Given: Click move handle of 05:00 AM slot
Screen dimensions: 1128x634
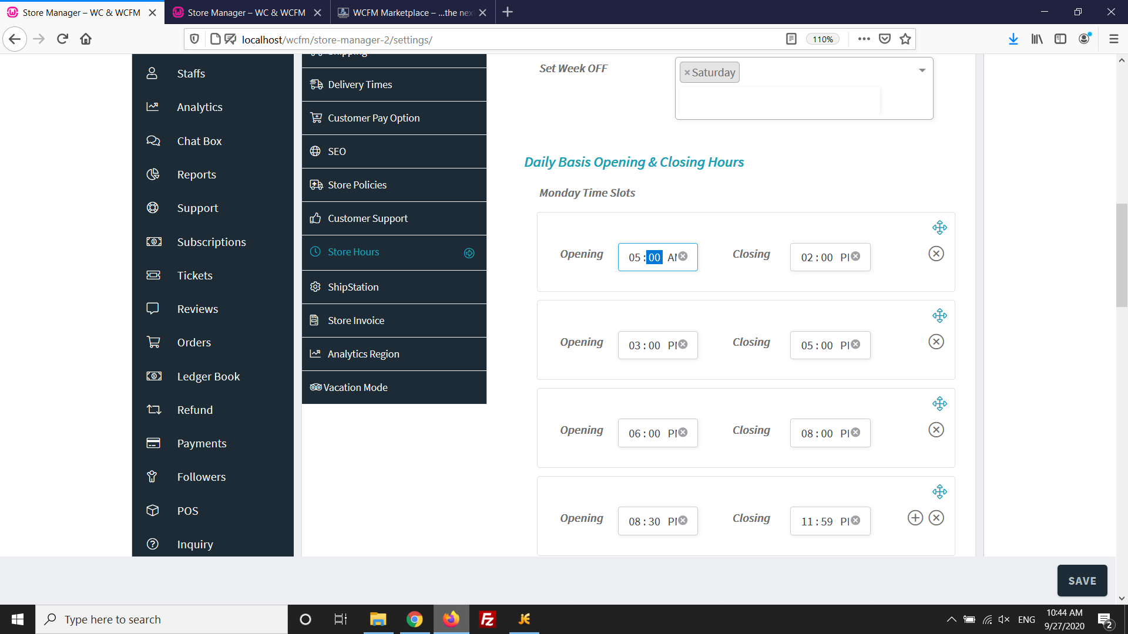Looking at the screenshot, I should [939, 228].
